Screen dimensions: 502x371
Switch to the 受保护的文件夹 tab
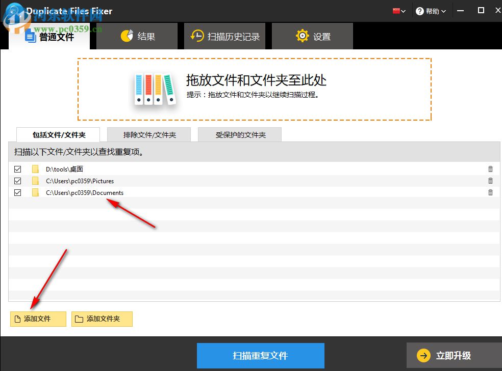coord(239,134)
